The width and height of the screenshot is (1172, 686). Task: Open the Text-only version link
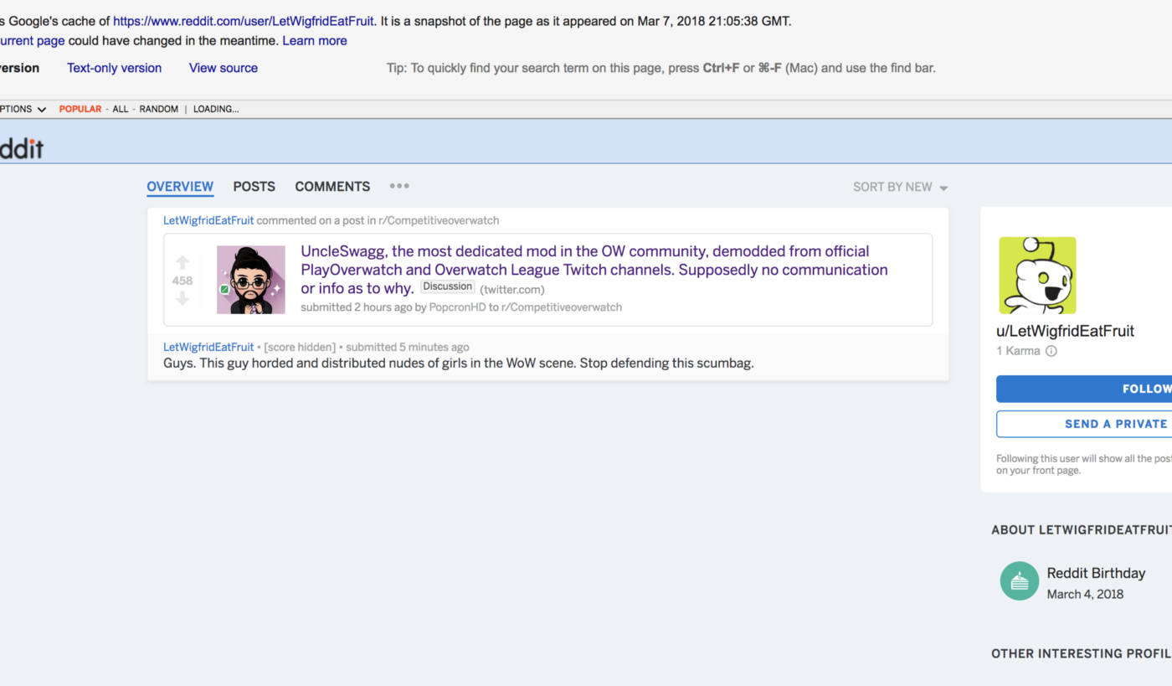pos(114,68)
